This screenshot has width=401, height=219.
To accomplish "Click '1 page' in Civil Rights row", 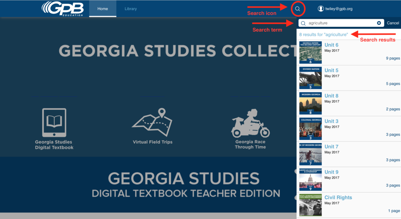I will pyautogui.click(x=394, y=211).
